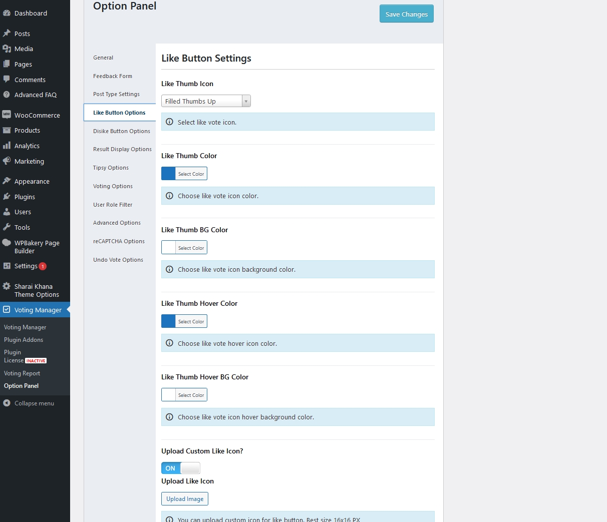Click the Collapse menu arrow icon
607x522 pixels.
pos(7,403)
